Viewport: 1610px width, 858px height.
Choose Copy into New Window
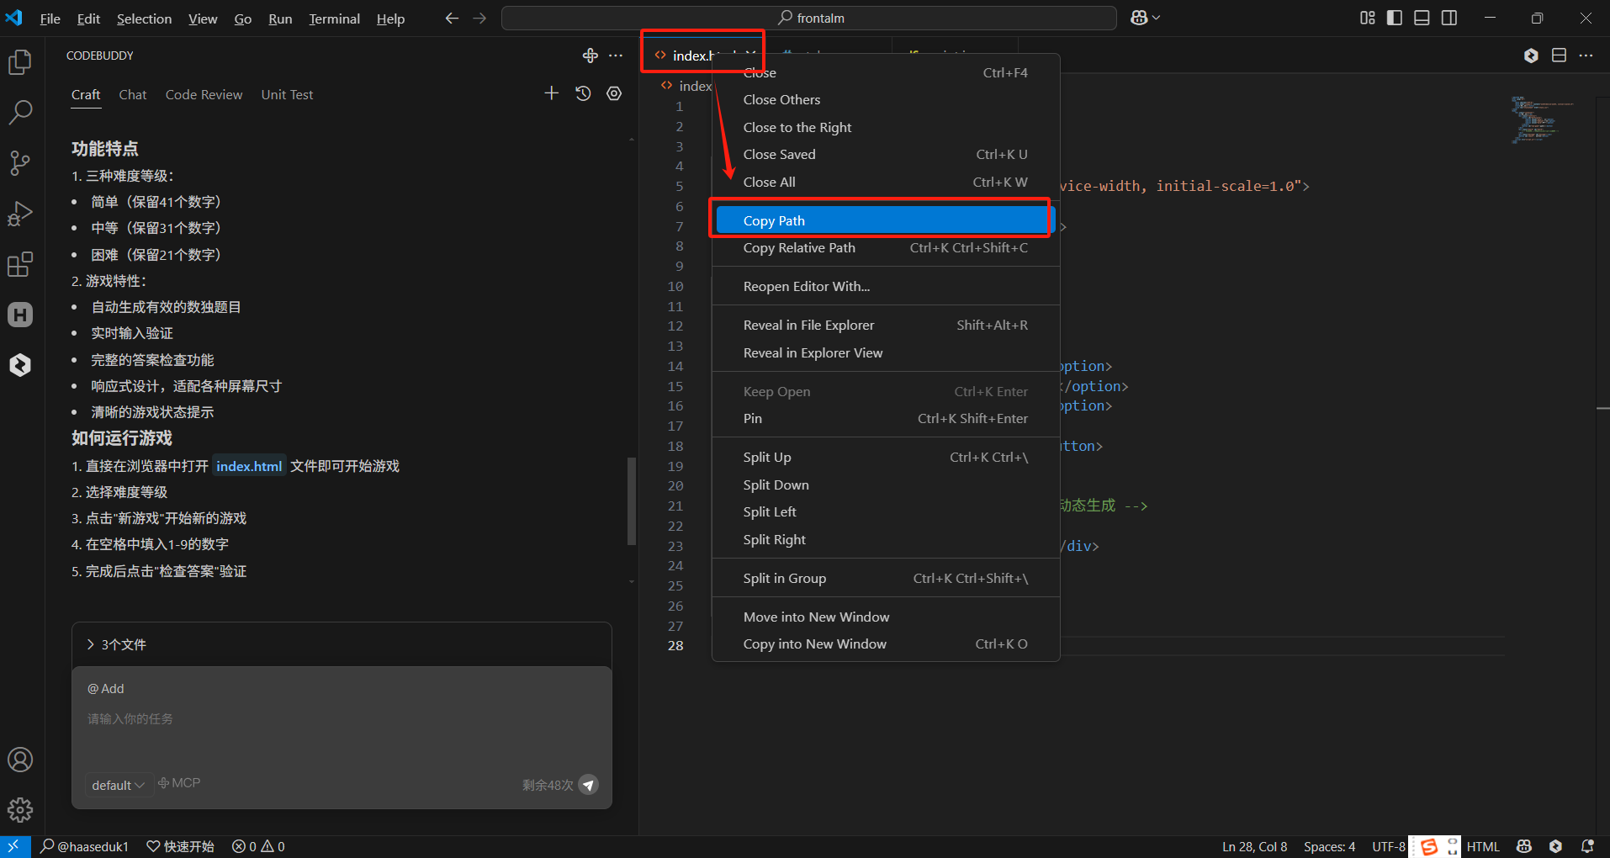885,643
